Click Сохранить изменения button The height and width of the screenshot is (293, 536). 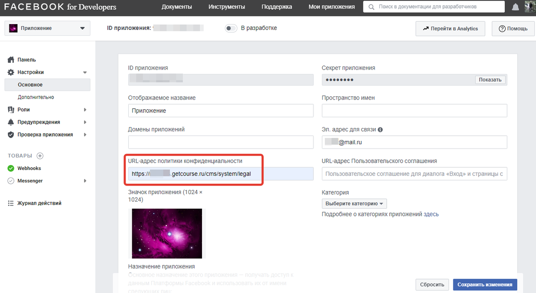pyautogui.click(x=485, y=285)
